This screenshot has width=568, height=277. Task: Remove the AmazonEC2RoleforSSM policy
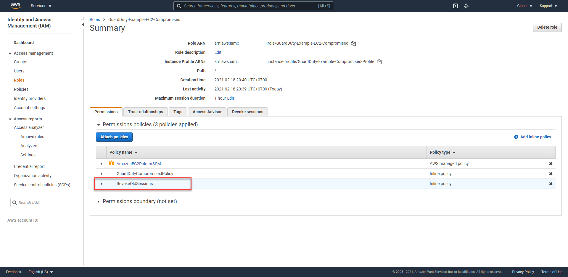[551, 164]
